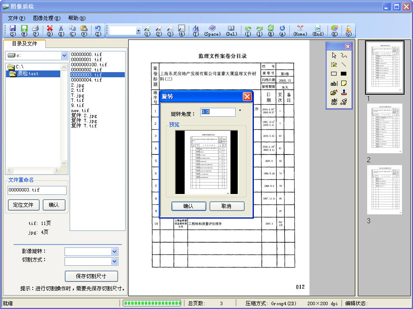Viewport: 413px width, 309px height.
Task: Expand the 影像旋转 dropdown
Action: point(114,252)
